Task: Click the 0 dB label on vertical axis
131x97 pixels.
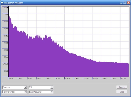Action: 6,14
